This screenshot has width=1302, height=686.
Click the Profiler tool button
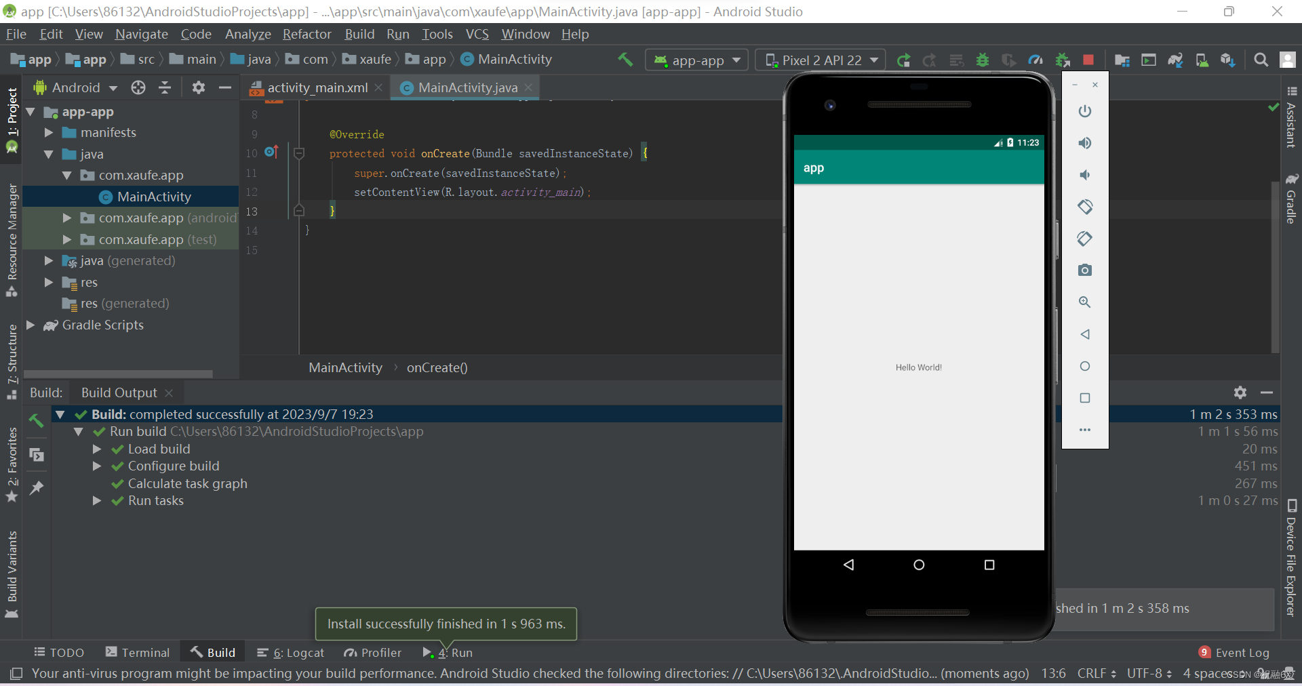(373, 653)
